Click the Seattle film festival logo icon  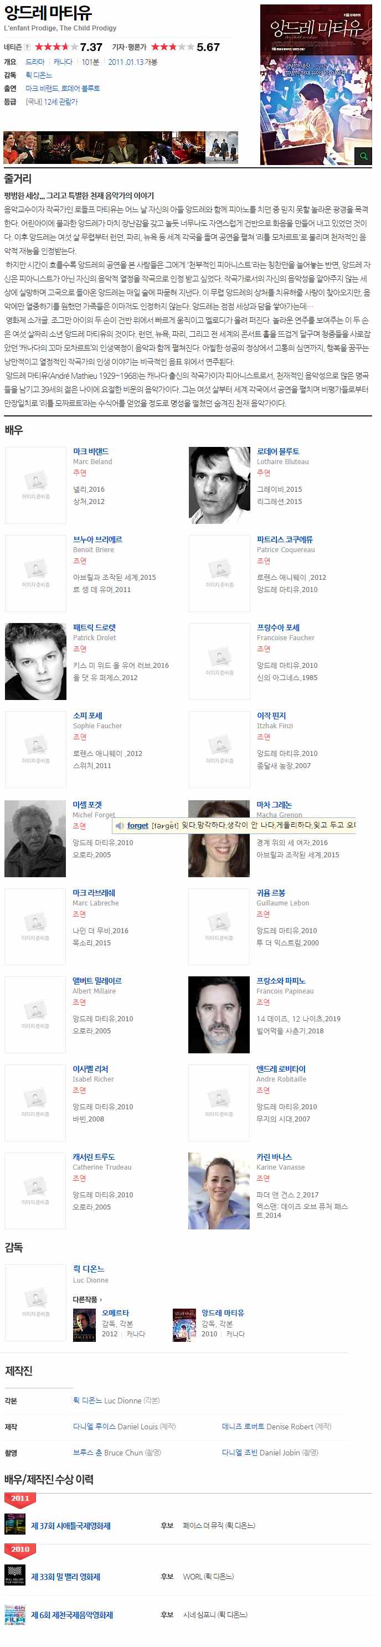point(15,1524)
